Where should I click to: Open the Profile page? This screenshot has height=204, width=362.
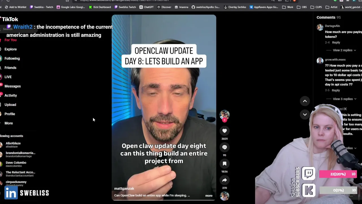[10, 114]
